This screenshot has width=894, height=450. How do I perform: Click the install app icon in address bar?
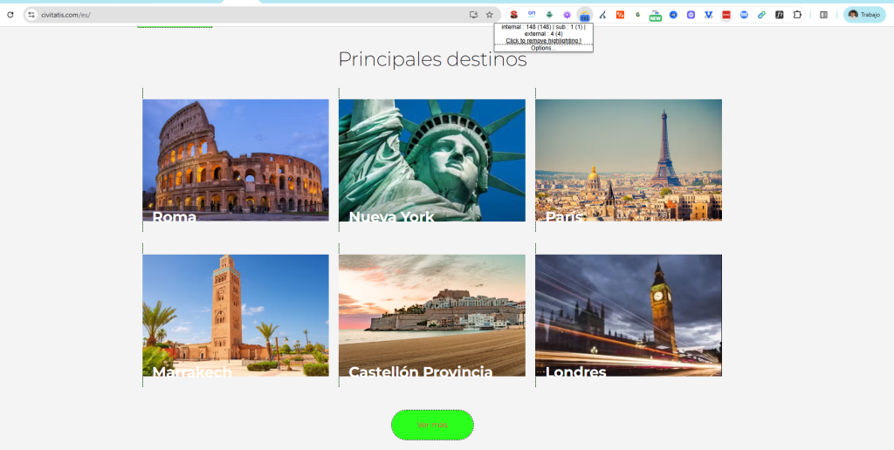pos(473,15)
